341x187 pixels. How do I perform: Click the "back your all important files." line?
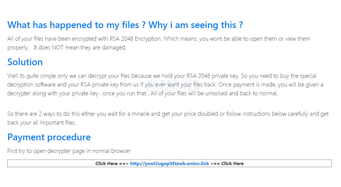(x=41, y=123)
